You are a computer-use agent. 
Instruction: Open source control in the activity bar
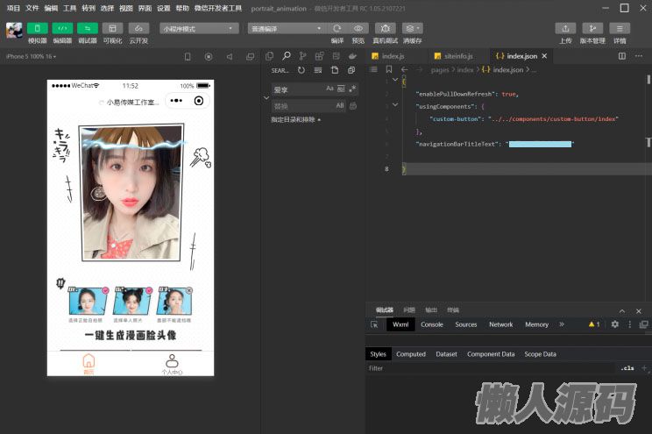pos(302,56)
